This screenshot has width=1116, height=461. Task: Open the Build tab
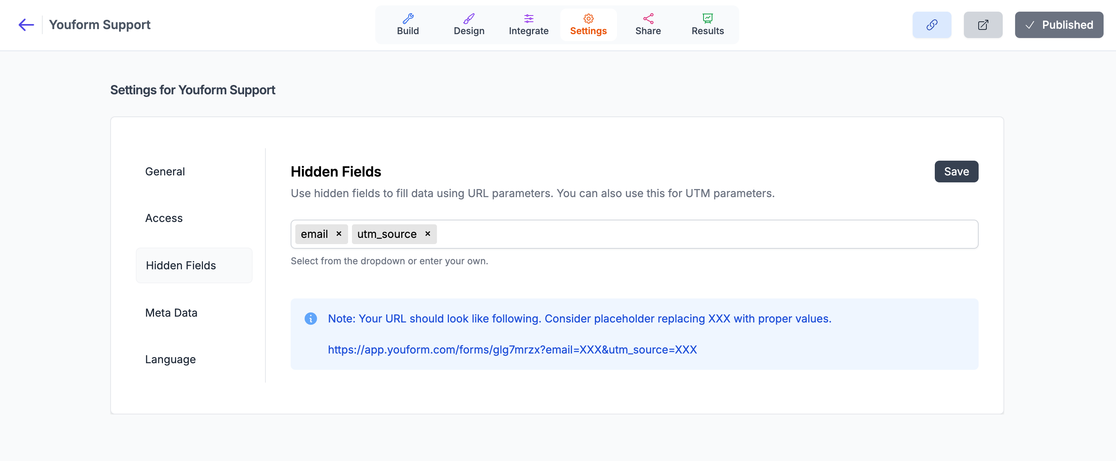click(408, 25)
